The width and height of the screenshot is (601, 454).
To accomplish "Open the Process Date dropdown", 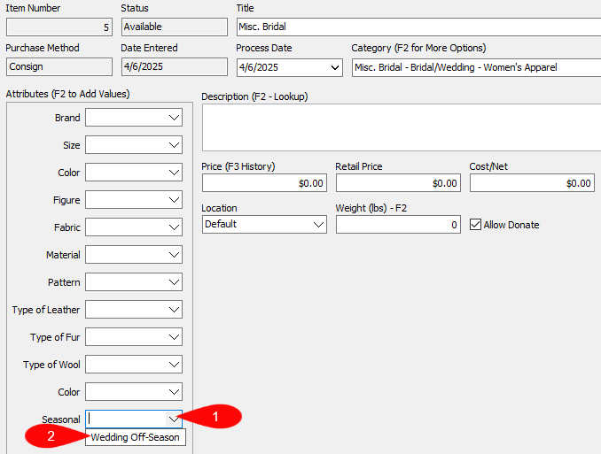I will (334, 68).
